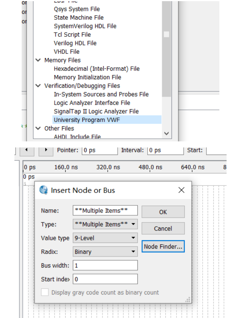Select Tcl Script File entry
The image size is (252, 318).
(72, 34)
